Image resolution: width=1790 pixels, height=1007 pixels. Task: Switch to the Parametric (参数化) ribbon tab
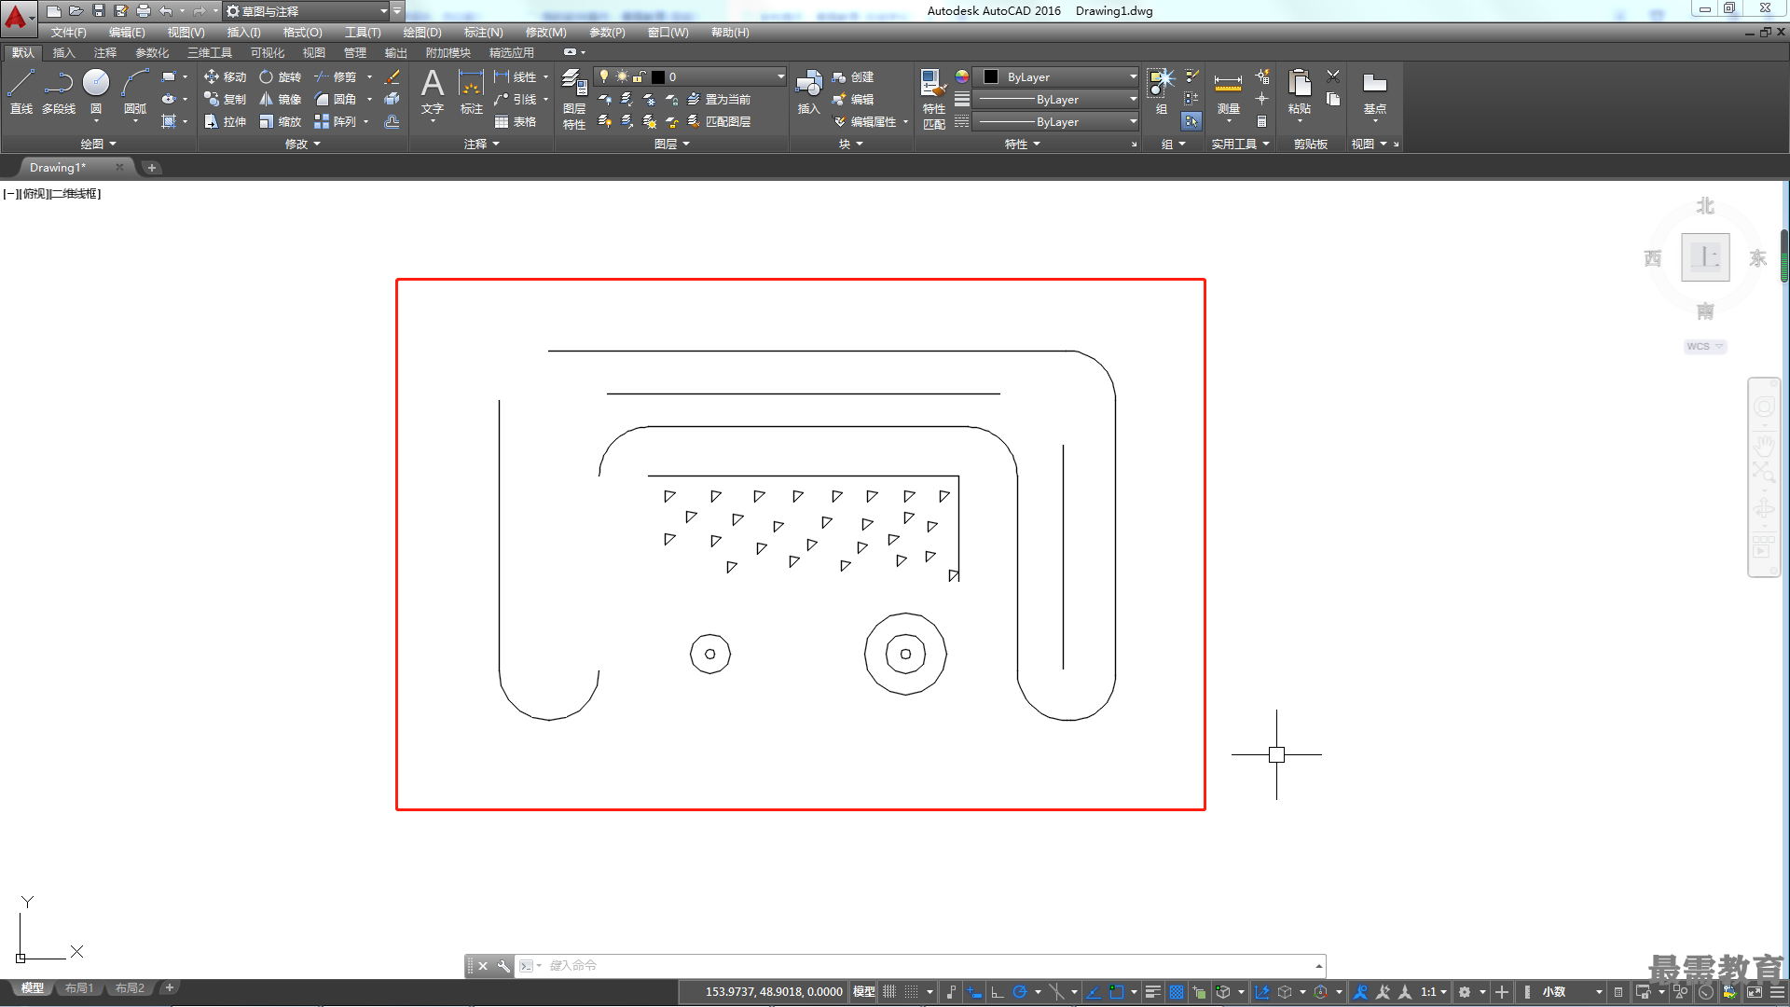152,52
